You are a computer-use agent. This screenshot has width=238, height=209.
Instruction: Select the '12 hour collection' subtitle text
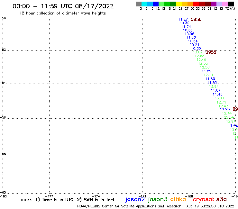(x=62, y=13)
